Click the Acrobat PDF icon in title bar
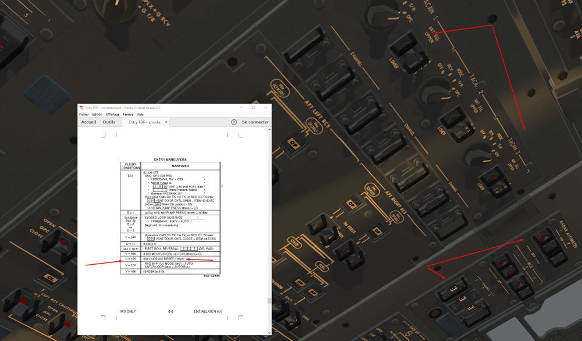The image size is (582, 341). click(x=81, y=108)
